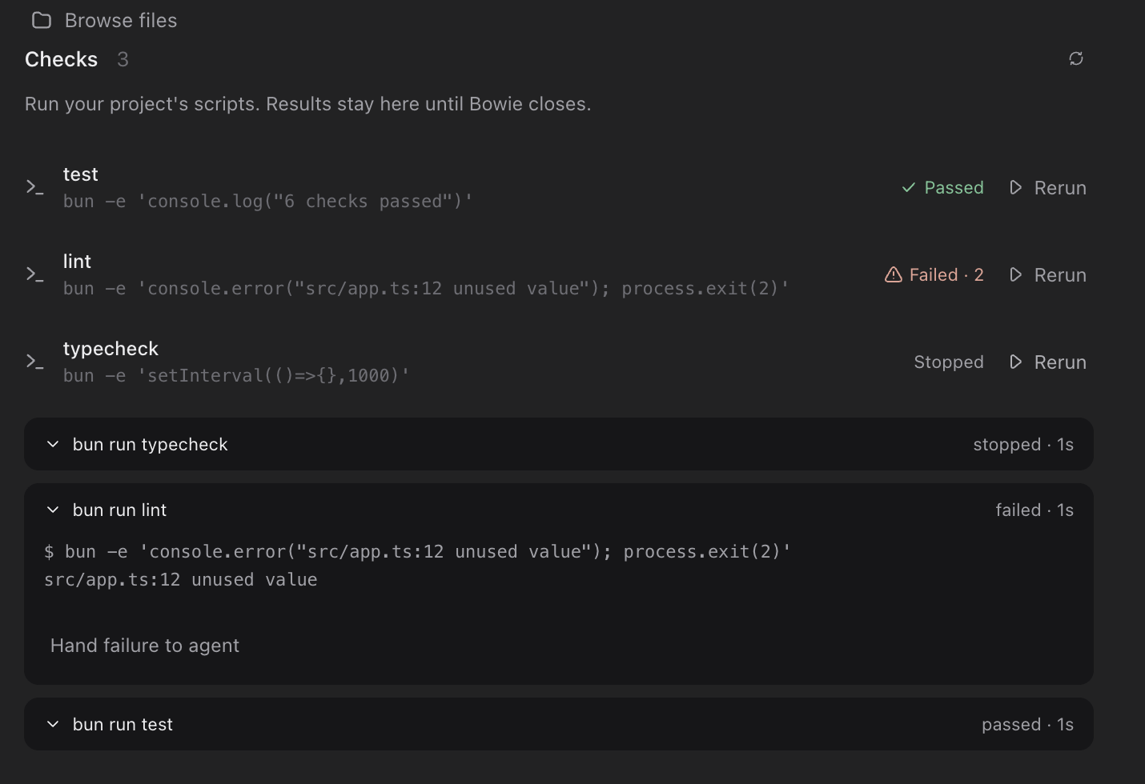Click the 'passed · 1s' run status
This screenshot has width=1145, height=784.
tap(1027, 724)
